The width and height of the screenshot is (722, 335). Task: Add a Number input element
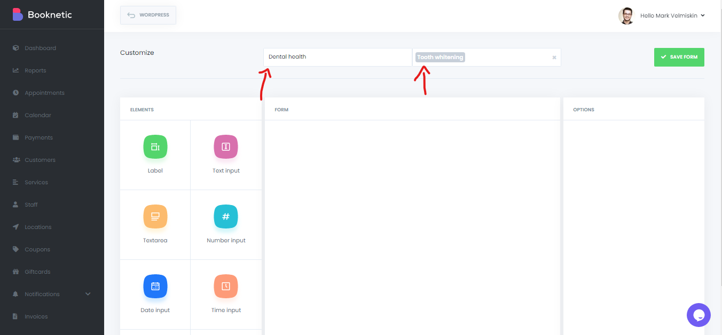tap(226, 225)
